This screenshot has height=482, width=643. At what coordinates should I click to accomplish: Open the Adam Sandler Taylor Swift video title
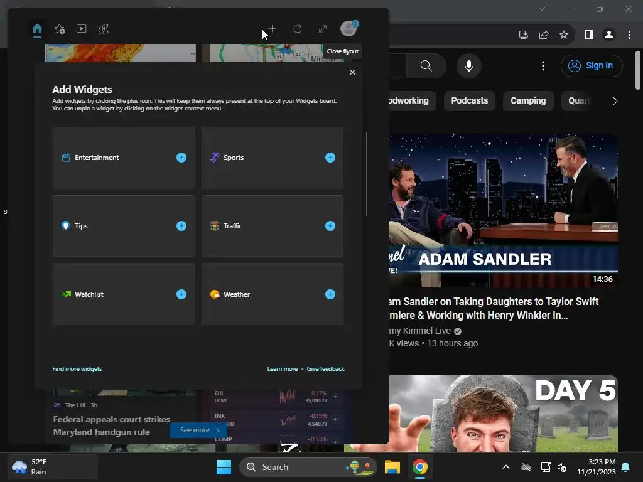click(x=494, y=308)
